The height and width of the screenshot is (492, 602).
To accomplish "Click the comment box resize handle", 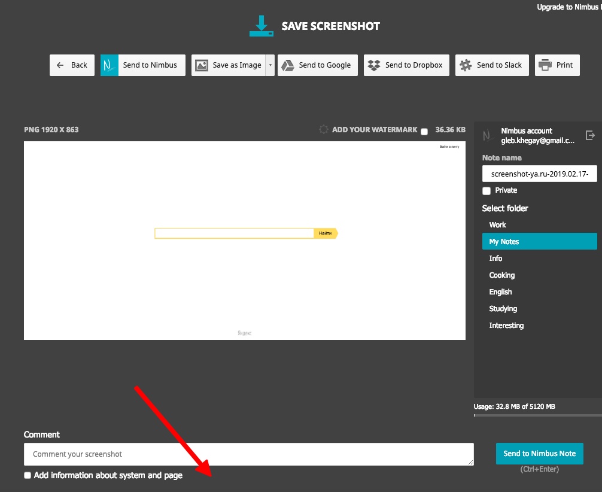I will click(x=471, y=463).
